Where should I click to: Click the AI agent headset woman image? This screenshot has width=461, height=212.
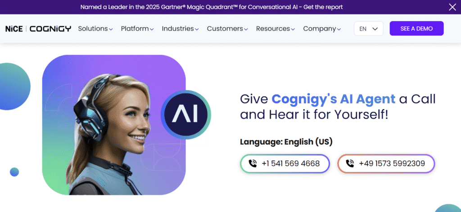point(114,125)
